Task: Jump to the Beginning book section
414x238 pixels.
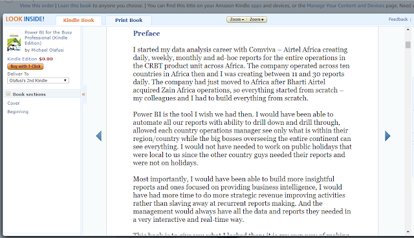Action: tap(17, 112)
